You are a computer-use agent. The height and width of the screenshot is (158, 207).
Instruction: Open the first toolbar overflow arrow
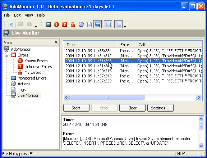36,27
